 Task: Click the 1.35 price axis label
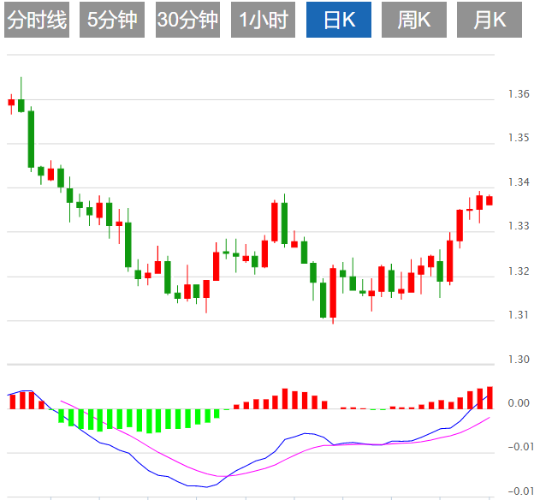[x=519, y=138]
